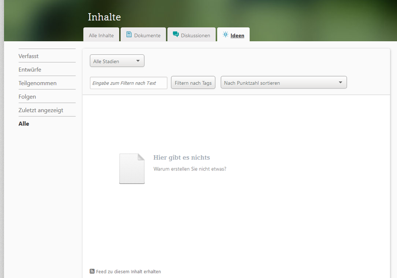The height and width of the screenshot is (278, 397).
Task: Open Feed zu diesem Inhalt erhalten link
Action: (x=128, y=271)
